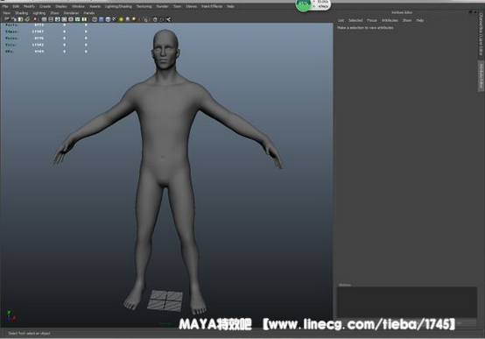Open camera attributes from the panel toolbar
The height and width of the screenshot is (339, 485).
pyautogui.click(x=14, y=19)
